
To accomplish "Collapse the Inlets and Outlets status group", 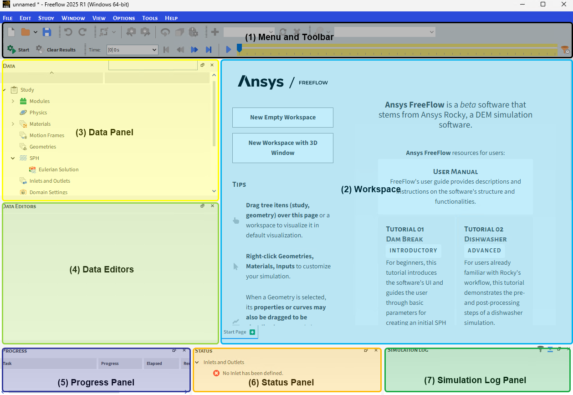I will click(197, 362).
